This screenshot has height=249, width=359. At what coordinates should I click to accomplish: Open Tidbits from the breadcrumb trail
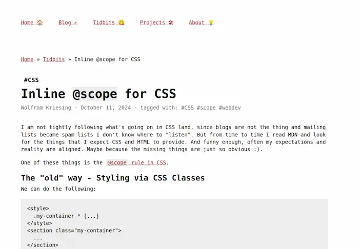54,59
